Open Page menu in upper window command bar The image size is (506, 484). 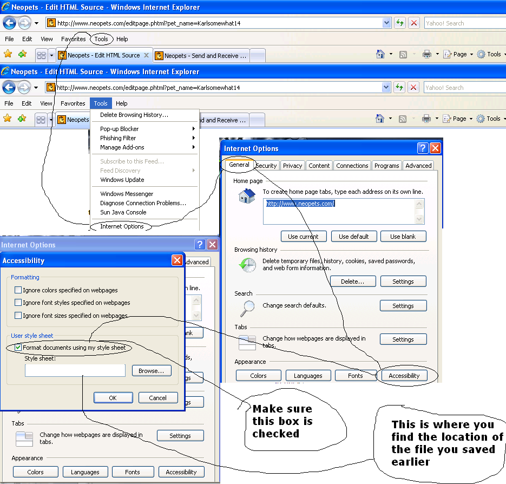[458, 54]
